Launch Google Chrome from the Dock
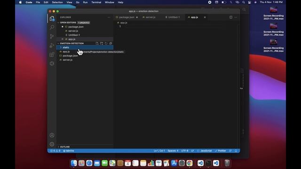Screen dimensions: 301x169 click(190, 163)
